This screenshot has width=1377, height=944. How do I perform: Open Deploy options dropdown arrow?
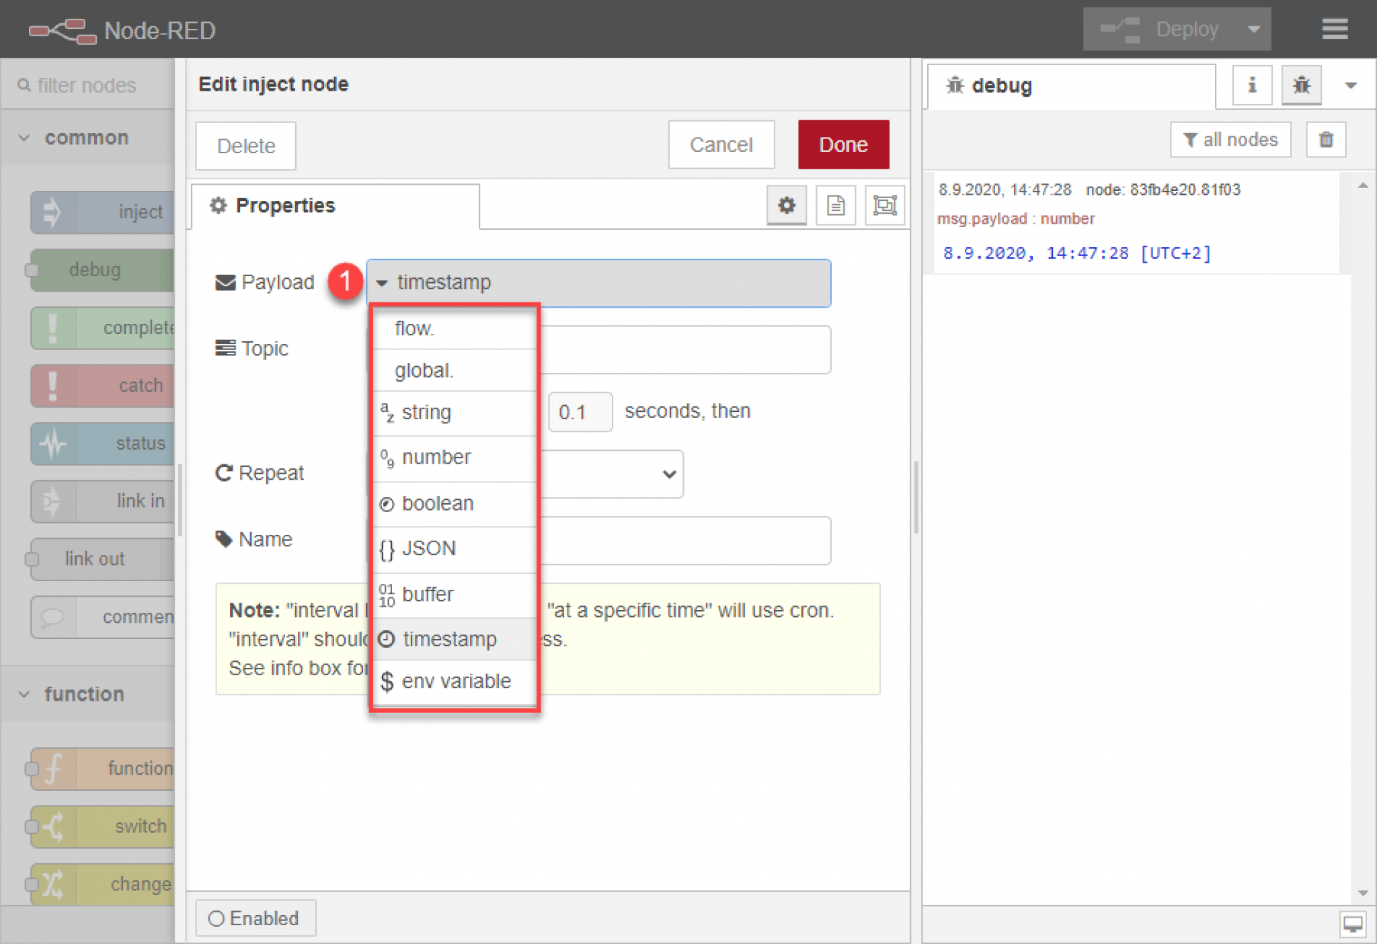pos(1253,29)
